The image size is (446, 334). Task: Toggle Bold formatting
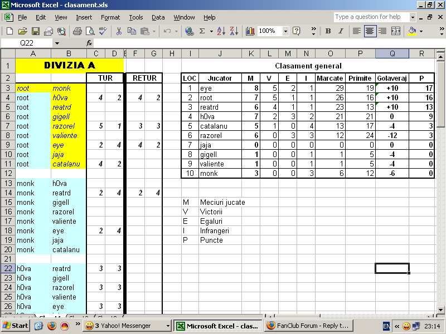(328, 31)
